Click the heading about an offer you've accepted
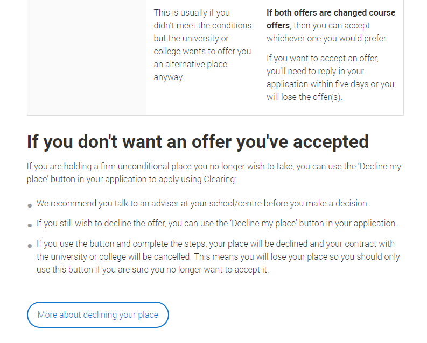This screenshot has width=427, height=343. (x=198, y=141)
